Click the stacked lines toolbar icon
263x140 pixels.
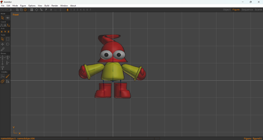[x=51, y=10]
